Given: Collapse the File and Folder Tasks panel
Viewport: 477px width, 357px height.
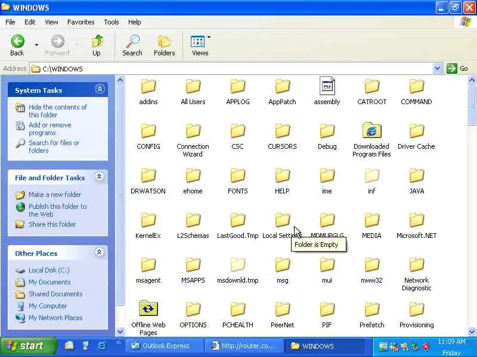Looking at the screenshot, I should (99, 177).
